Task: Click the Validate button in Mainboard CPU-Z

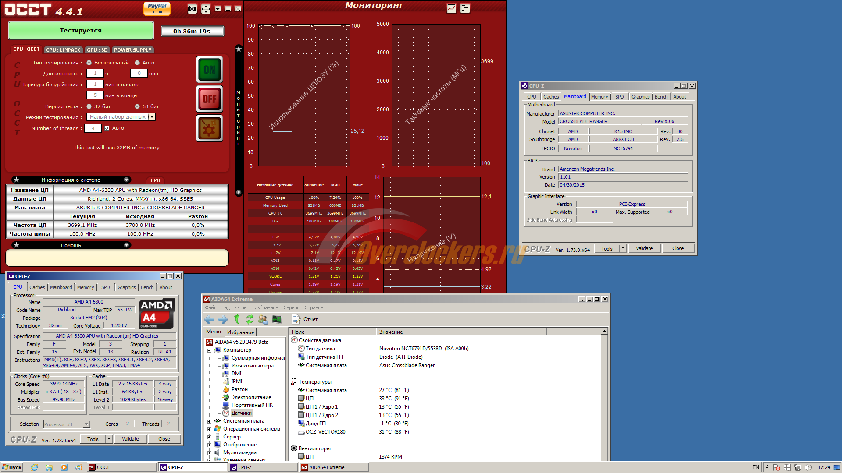Action: tap(644, 248)
